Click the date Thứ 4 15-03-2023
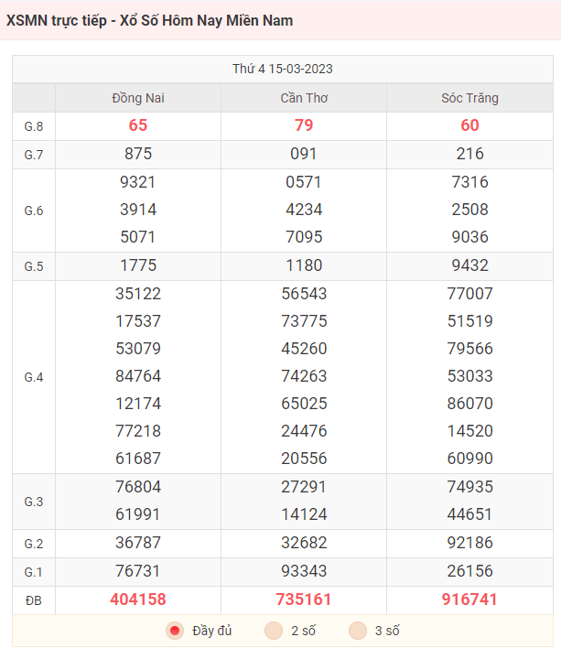561x659 pixels. (x=283, y=69)
